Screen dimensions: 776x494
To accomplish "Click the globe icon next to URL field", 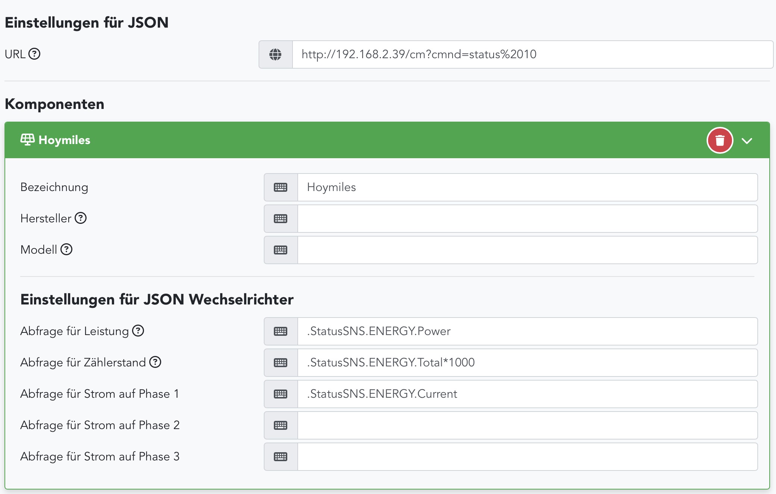I will coord(275,54).
